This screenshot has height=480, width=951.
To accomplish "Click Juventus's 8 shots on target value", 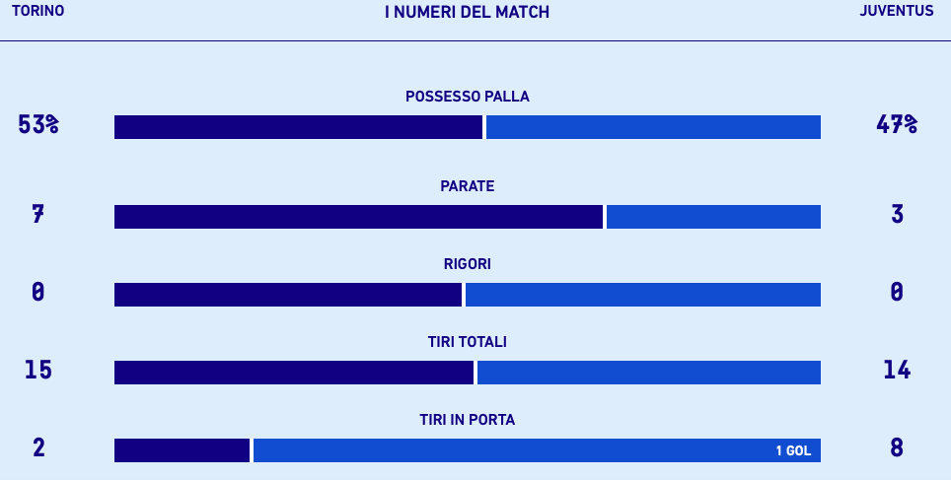I will pos(897,447).
